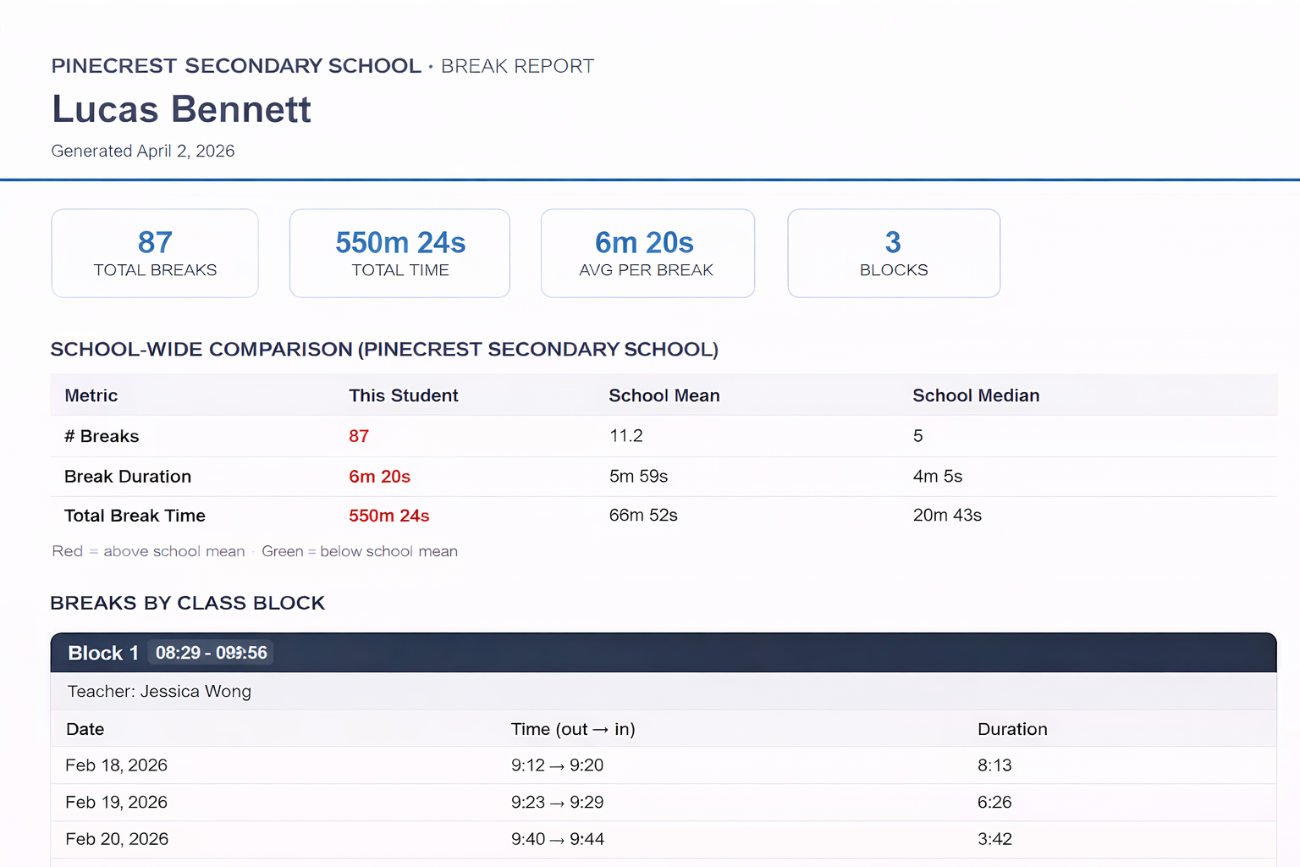The height and width of the screenshot is (867, 1300).
Task: Expand the Block 1 section header
Action: [103, 653]
